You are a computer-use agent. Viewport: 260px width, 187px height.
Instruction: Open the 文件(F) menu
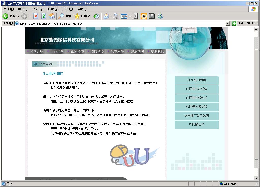coord(9,9)
